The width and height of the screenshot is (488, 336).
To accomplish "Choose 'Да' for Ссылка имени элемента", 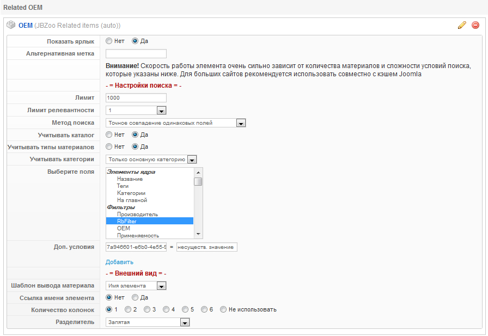I will click(x=136, y=297).
